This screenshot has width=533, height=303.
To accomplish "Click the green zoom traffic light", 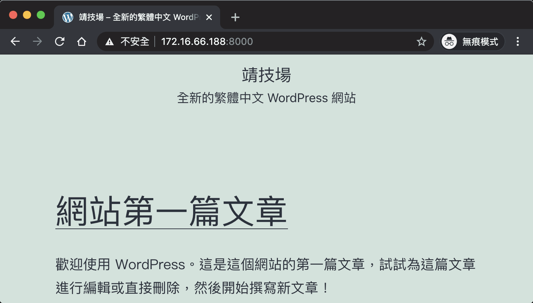I will click(x=41, y=15).
